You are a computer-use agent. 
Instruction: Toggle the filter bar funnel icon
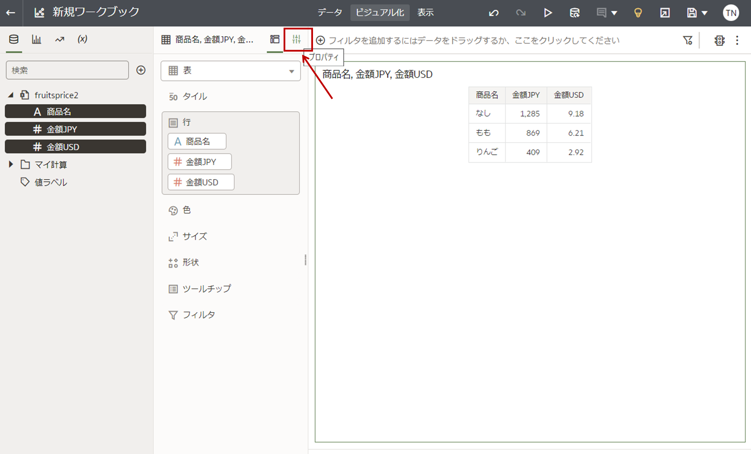pyautogui.click(x=688, y=41)
